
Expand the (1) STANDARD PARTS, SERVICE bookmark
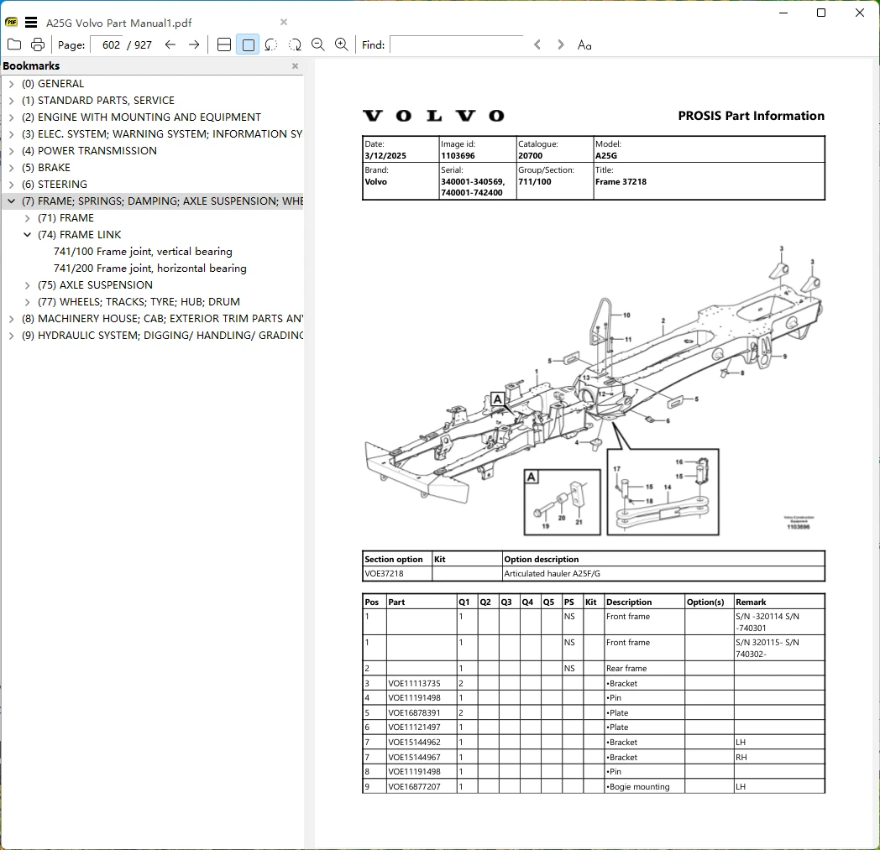coord(11,101)
